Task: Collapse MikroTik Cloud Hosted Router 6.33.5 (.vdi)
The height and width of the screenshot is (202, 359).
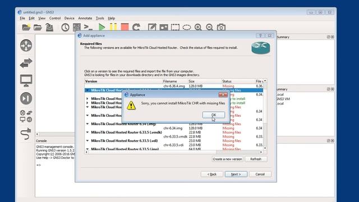Action: tap(88, 141)
